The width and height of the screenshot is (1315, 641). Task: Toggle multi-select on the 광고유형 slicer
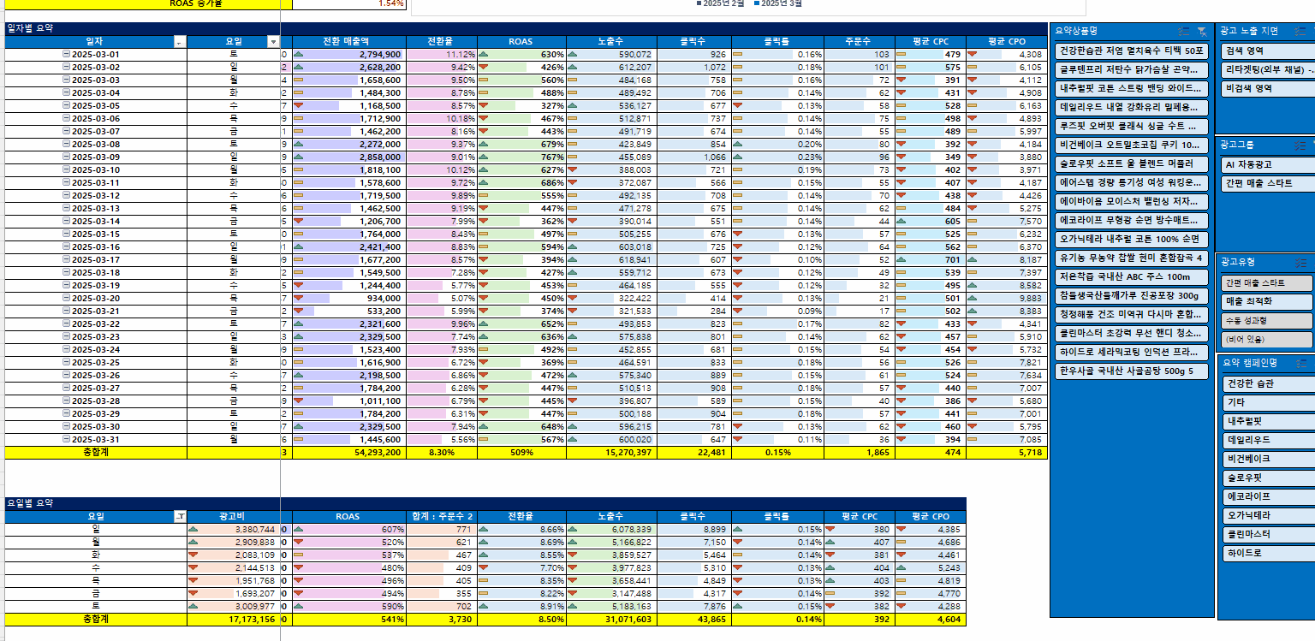click(x=1301, y=263)
